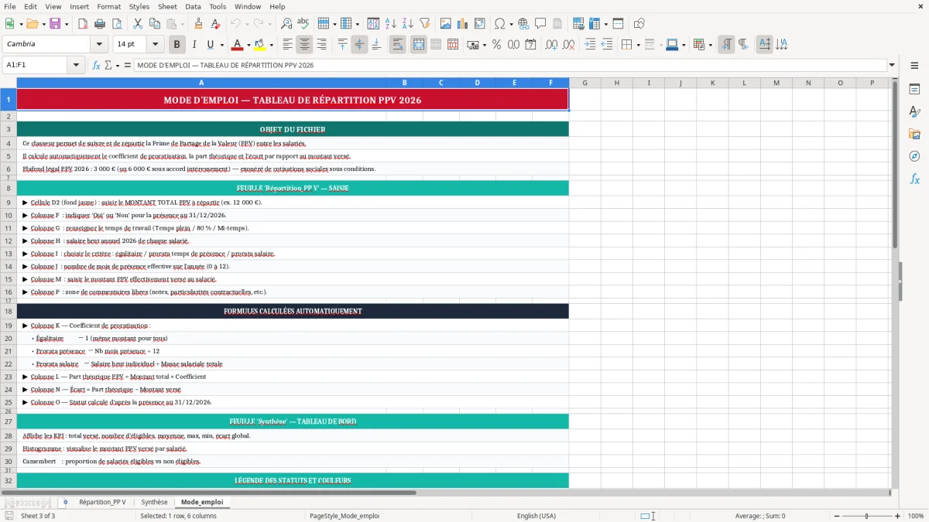Viewport: 929px width, 522px height.
Task: Open sidebar Navigator compass icon
Action: (x=914, y=156)
